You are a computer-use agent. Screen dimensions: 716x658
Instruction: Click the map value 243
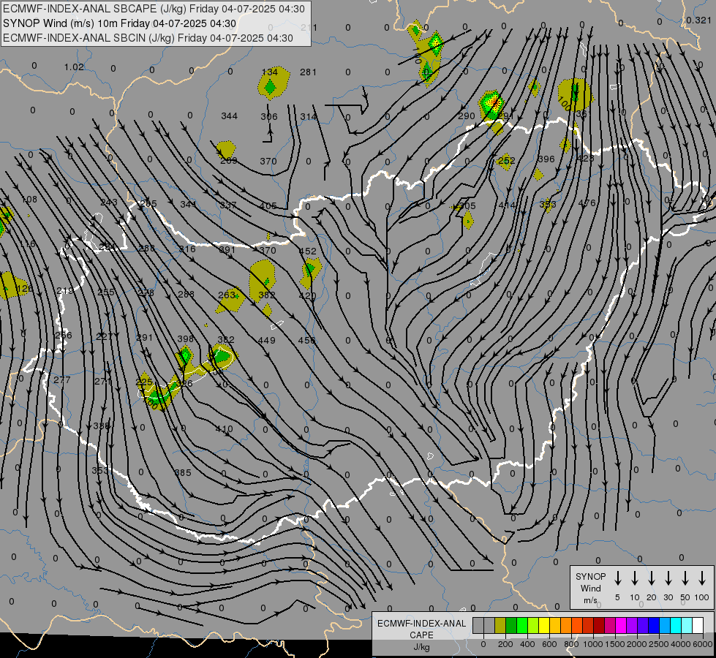click(109, 202)
